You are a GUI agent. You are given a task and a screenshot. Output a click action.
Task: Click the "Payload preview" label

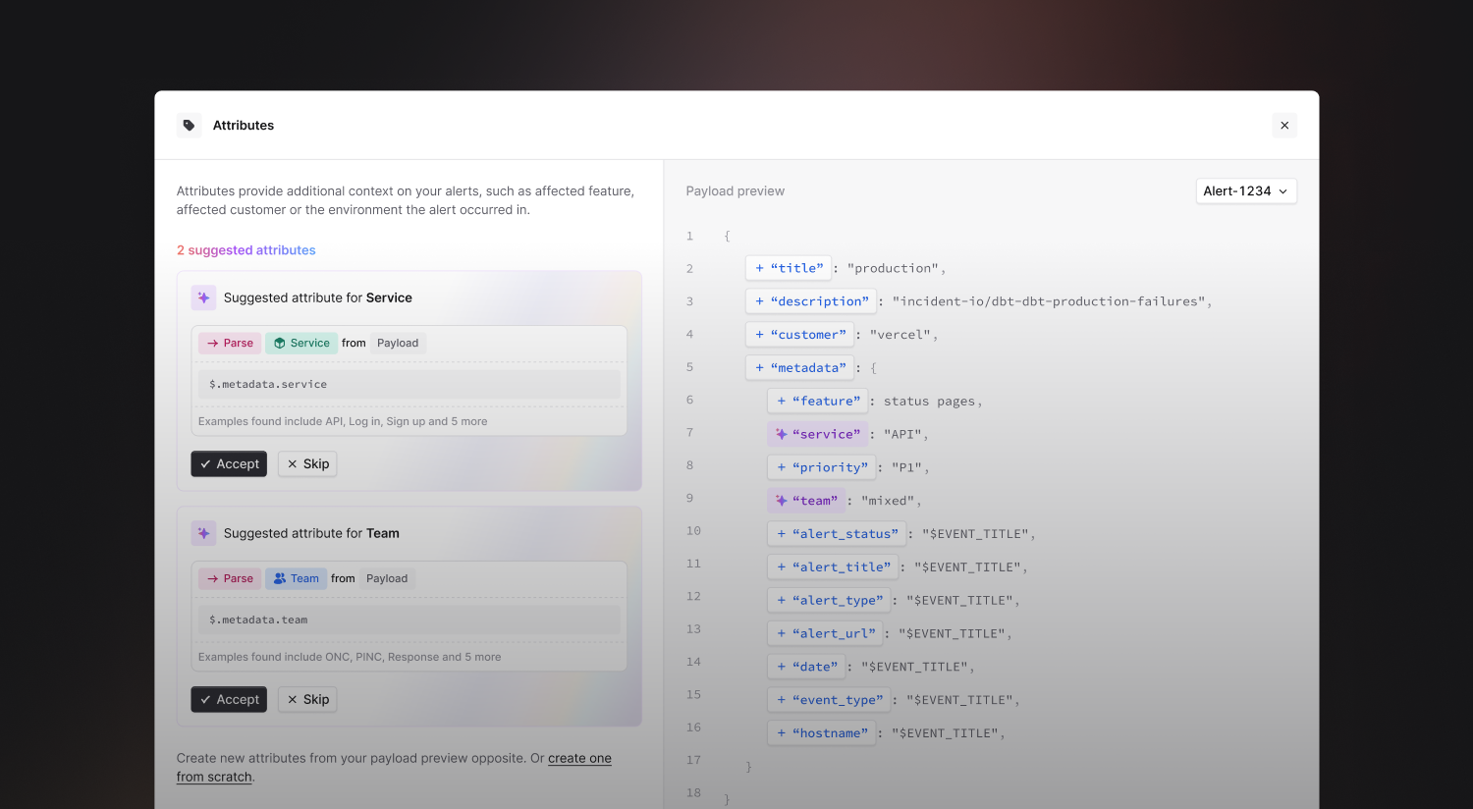click(x=735, y=190)
